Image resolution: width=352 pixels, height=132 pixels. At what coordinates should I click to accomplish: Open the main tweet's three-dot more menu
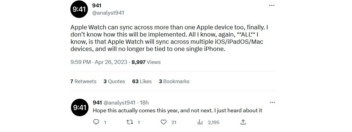pos(272,5)
